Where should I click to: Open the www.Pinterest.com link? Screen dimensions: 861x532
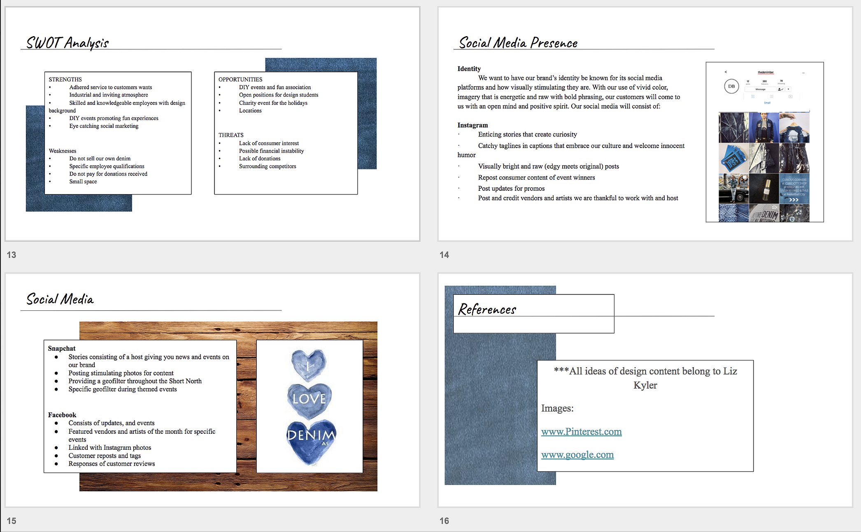click(581, 432)
